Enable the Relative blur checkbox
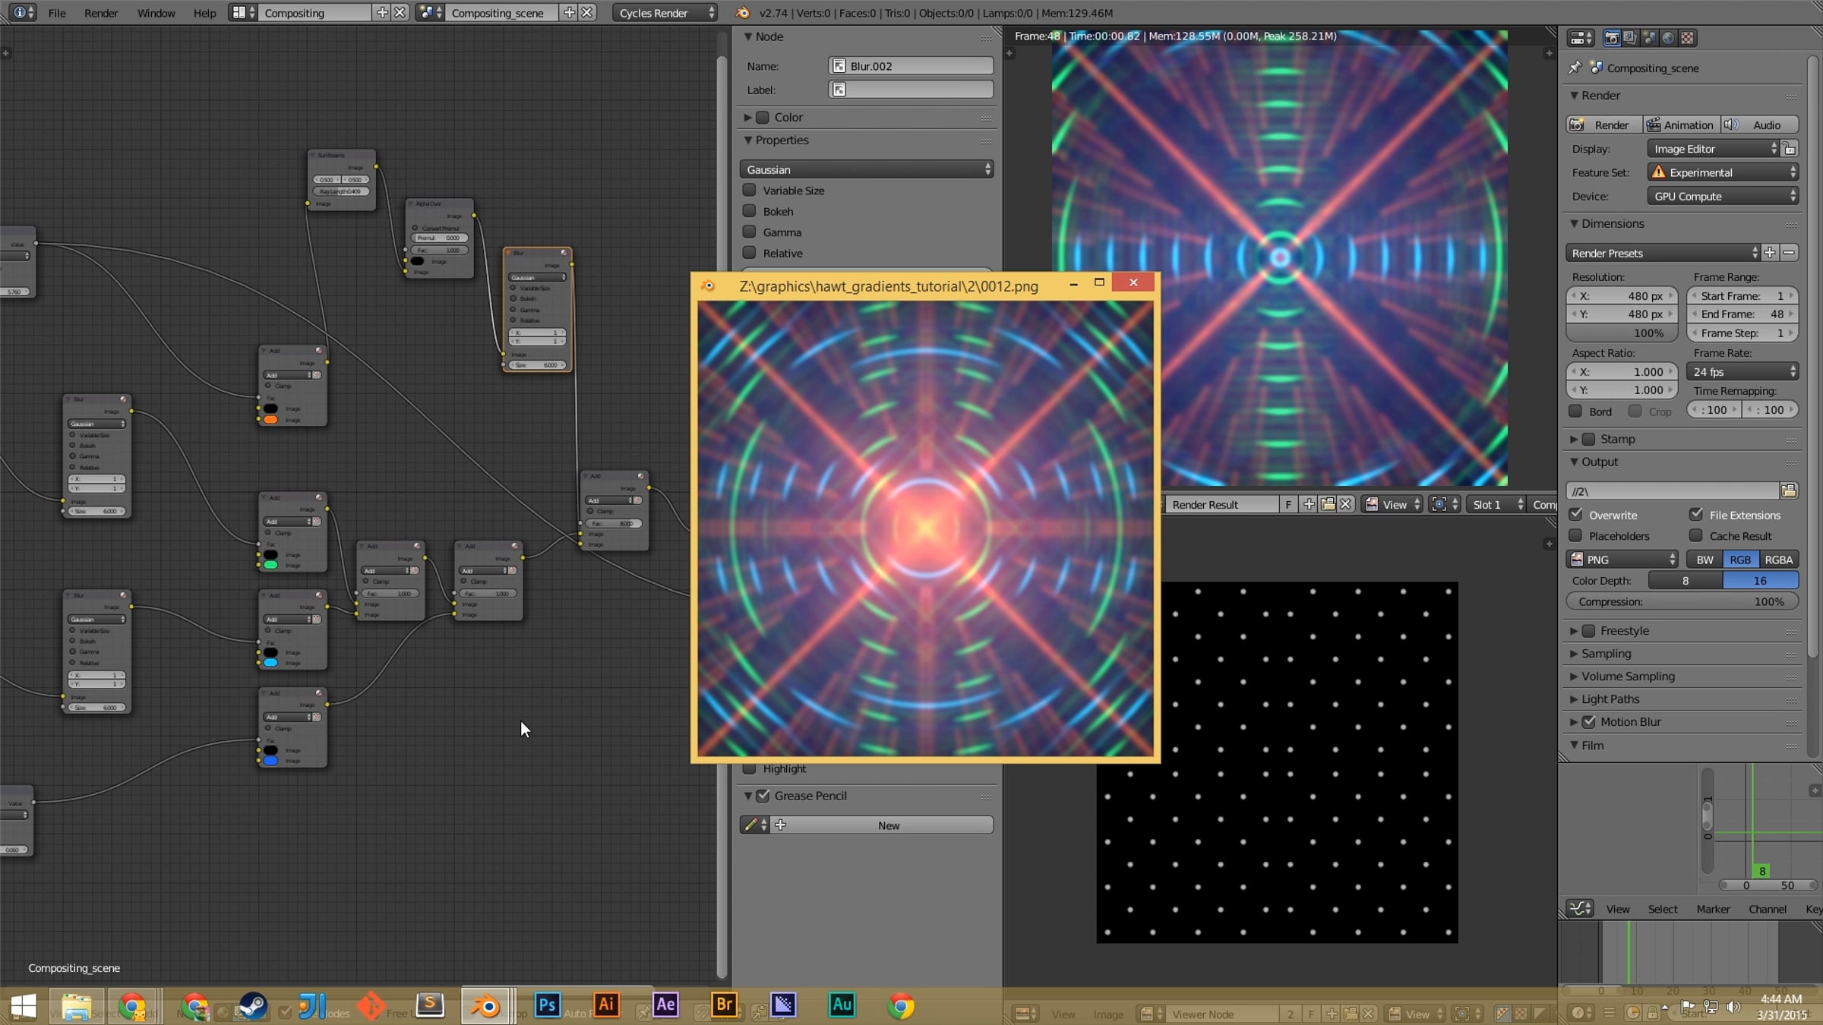This screenshot has height=1025, width=1823. click(750, 253)
